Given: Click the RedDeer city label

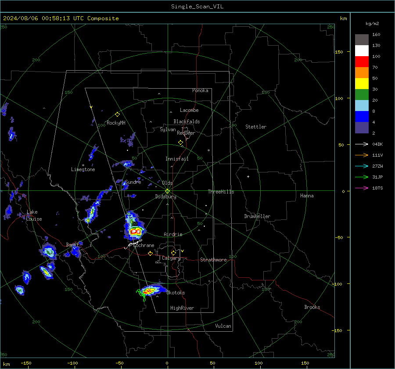Looking at the screenshot, I should click(x=186, y=133).
